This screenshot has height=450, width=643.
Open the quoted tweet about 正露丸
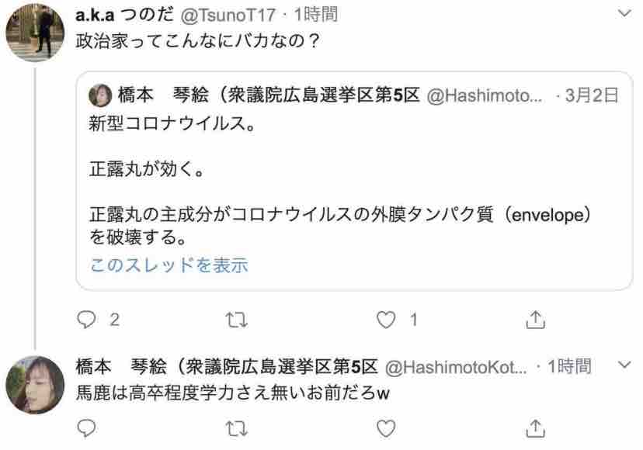click(x=354, y=181)
